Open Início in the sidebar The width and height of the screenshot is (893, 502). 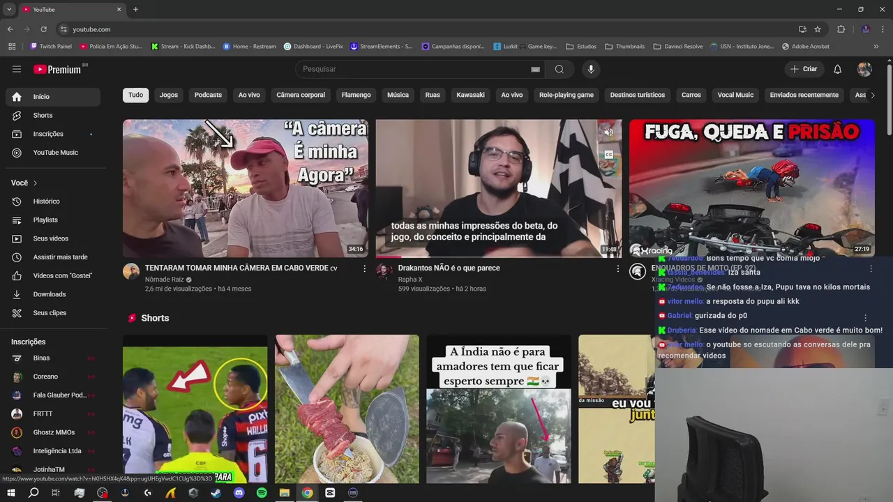click(x=53, y=97)
